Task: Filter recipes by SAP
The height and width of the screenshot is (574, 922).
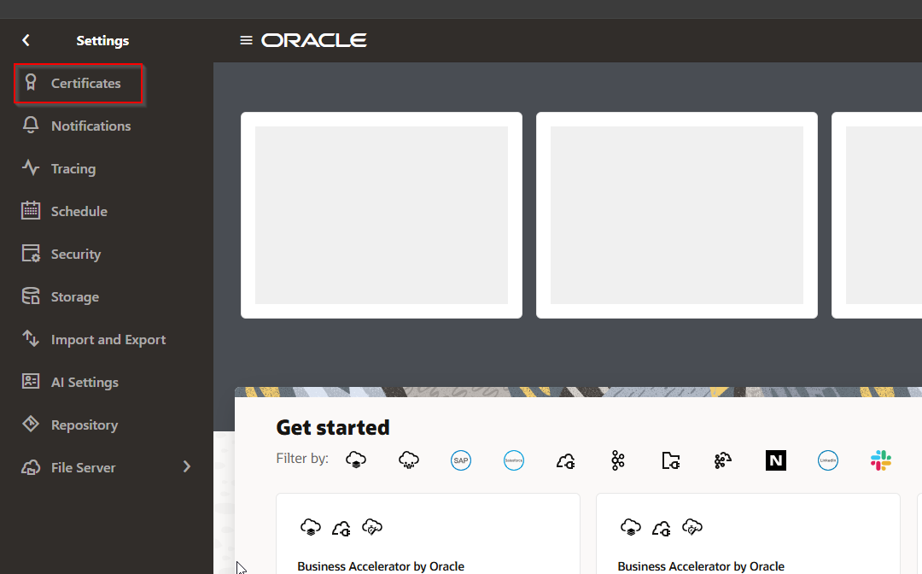Action: click(461, 460)
